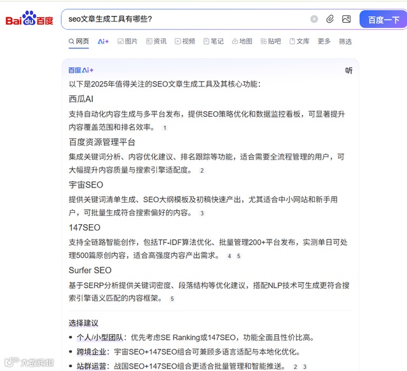Expand the 更多 menu
Viewport: 407px width, 371px height.
(x=324, y=41)
